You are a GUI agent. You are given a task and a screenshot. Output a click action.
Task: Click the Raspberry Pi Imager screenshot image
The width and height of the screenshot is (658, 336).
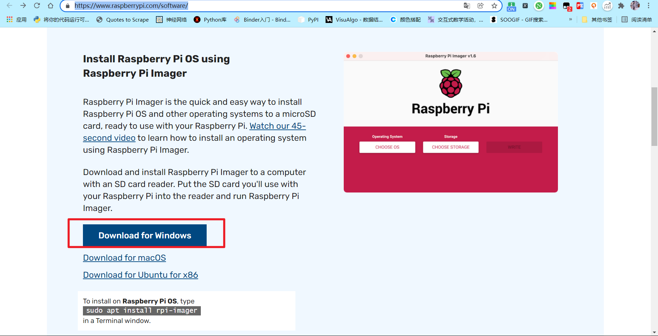451,122
